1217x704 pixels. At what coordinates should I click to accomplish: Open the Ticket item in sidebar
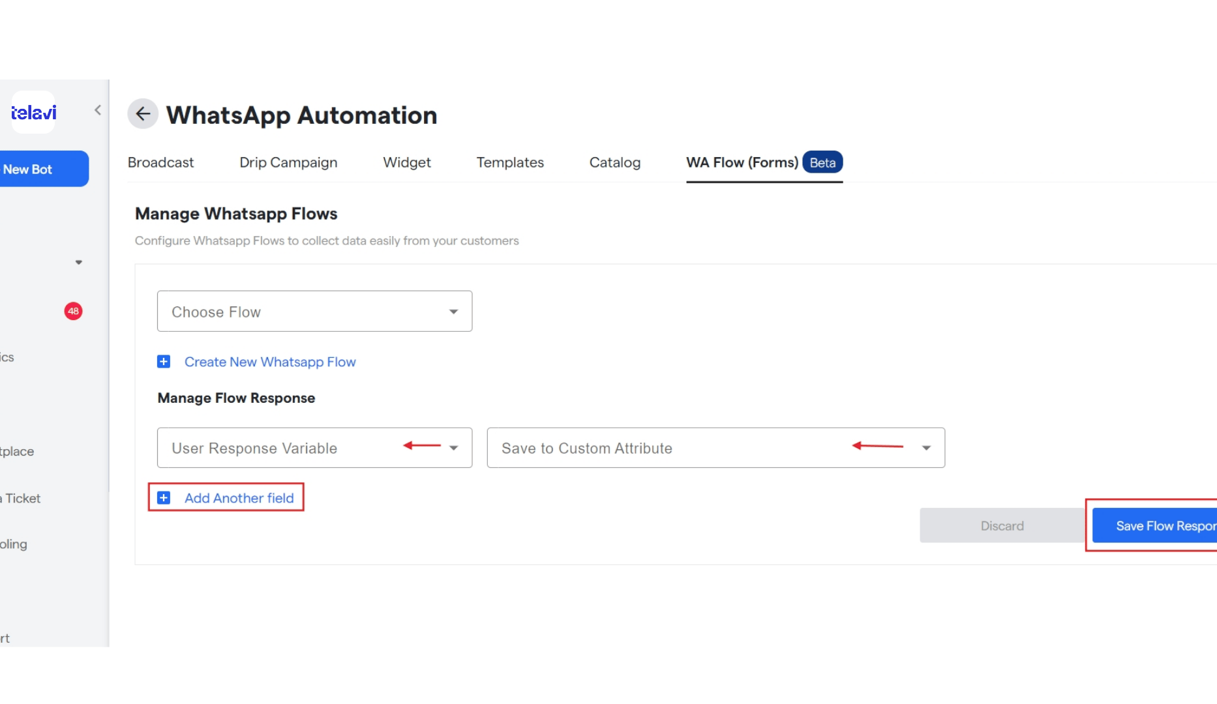click(21, 498)
